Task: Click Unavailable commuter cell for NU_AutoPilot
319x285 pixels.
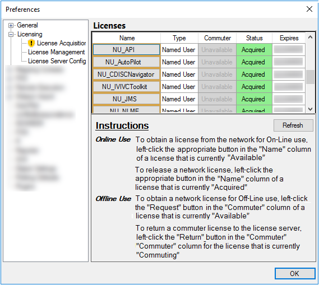Action: tap(218, 62)
